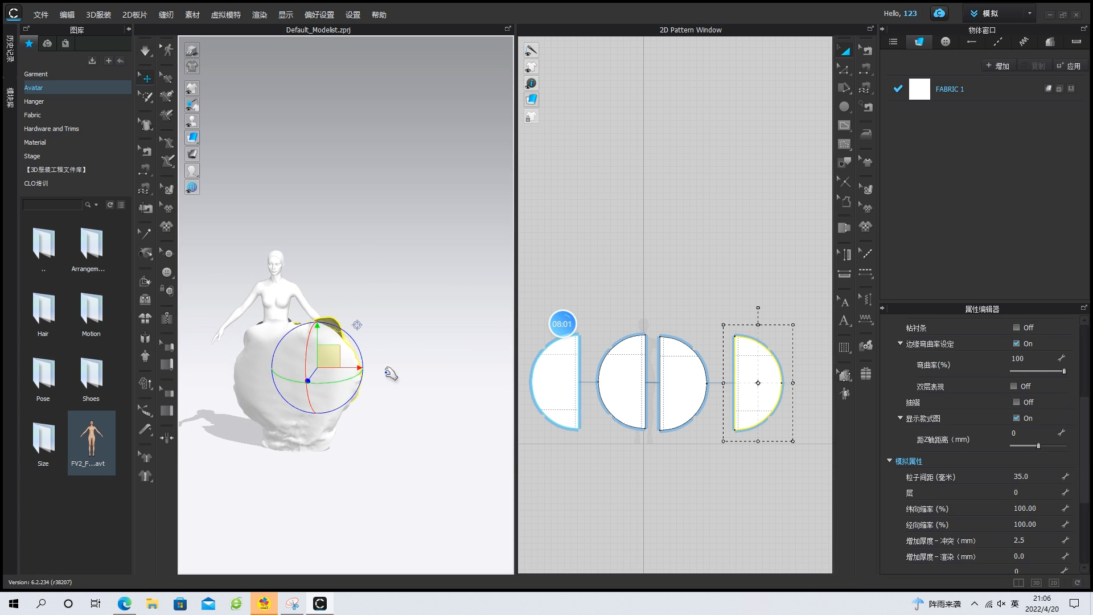
Task: Toggle 显示款式图 On checkbox
Action: [x=1015, y=419]
